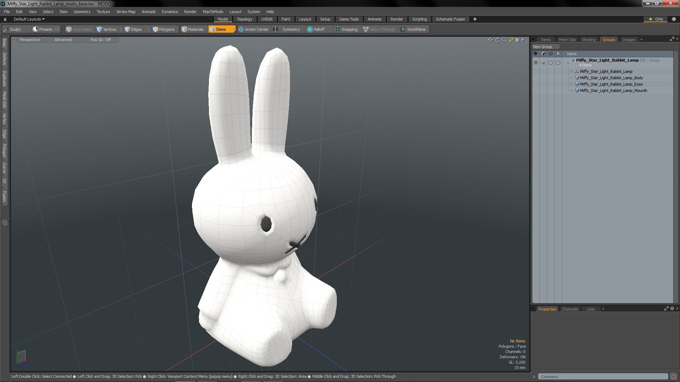
Task: Click the record button beside the Command field
Action: [x=674, y=377]
